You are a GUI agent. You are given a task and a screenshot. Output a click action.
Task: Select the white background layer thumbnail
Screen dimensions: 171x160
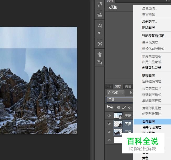point(118,140)
